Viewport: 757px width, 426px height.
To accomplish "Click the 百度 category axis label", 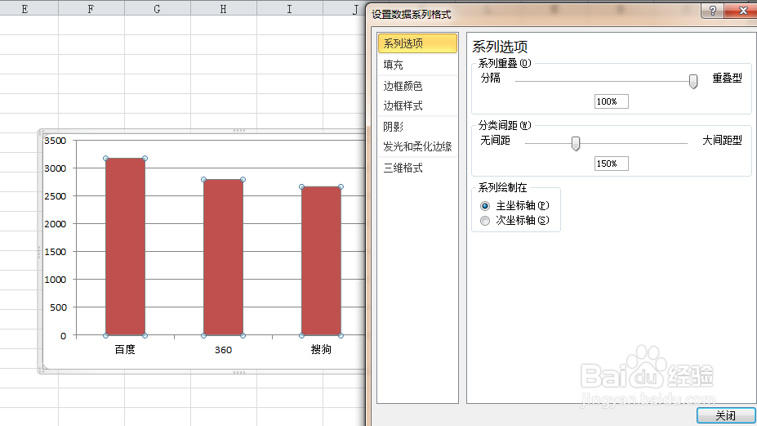I will pos(125,350).
